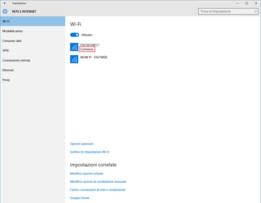Open Centro connessioni di rete e condivisione
The height and width of the screenshot is (203, 261).
point(98,190)
